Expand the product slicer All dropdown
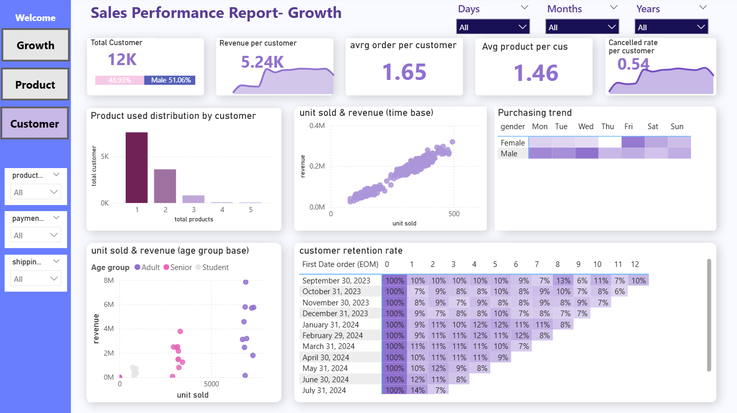 tap(36, 192)
